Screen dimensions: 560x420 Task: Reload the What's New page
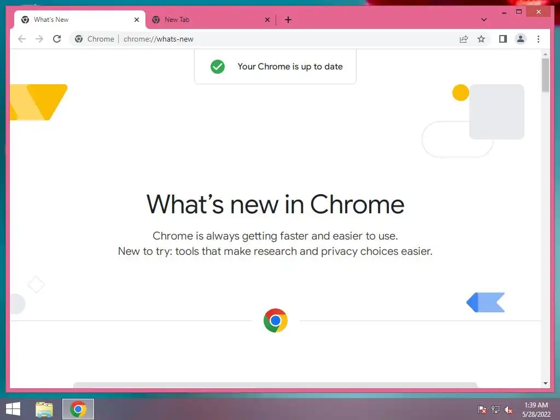click(57, 39)
